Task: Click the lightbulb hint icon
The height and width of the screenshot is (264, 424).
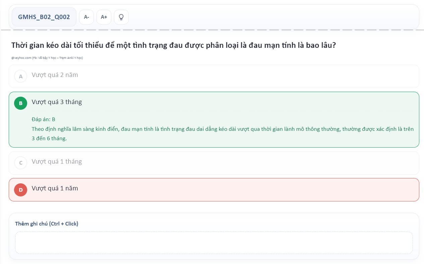Action: tap(121, 17)
